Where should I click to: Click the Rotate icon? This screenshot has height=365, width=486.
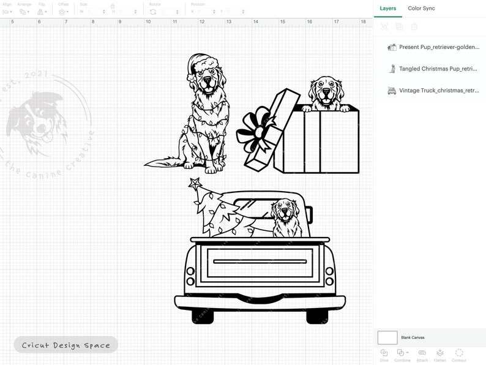tap(153, 12)
